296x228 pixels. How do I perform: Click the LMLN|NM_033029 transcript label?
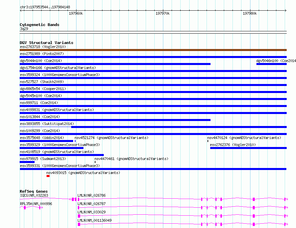[91, 212]
